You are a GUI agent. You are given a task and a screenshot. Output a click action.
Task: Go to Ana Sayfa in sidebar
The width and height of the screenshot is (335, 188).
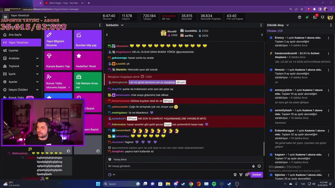point(21,35)
